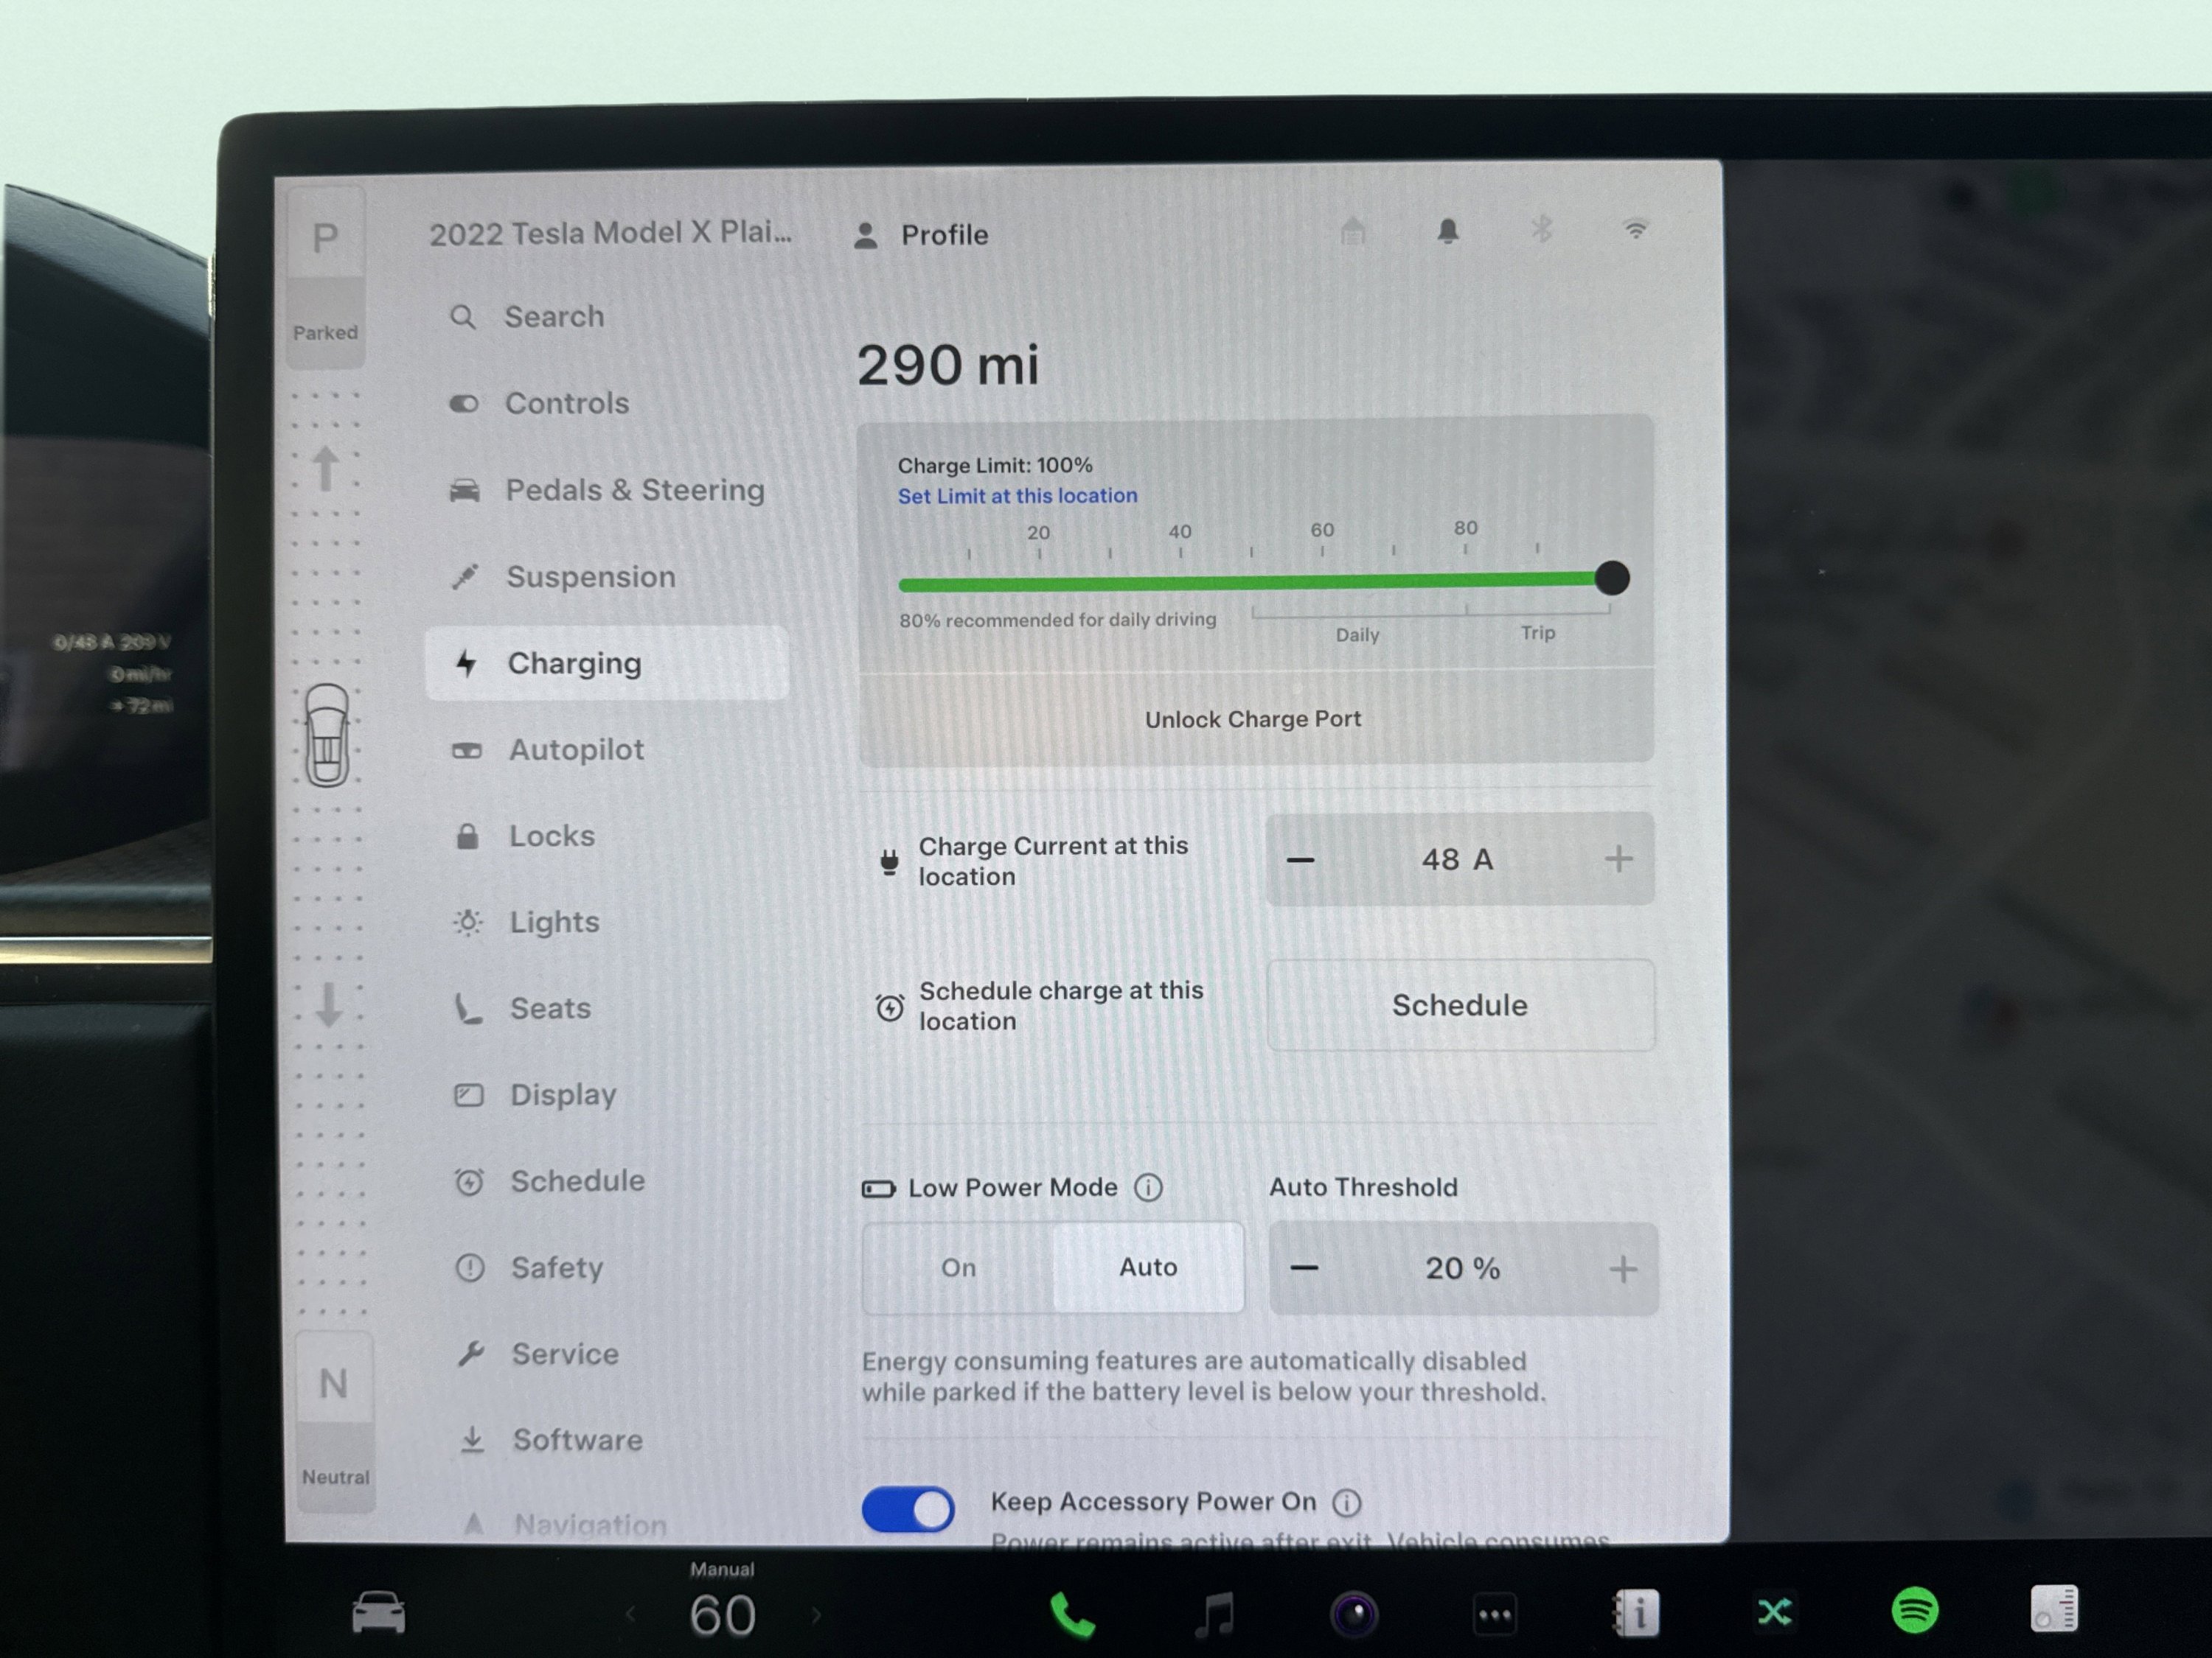Open the music note media app
Image resolution: width=2212 pixels, height=1658 pixels.
coord(1214,1615)
